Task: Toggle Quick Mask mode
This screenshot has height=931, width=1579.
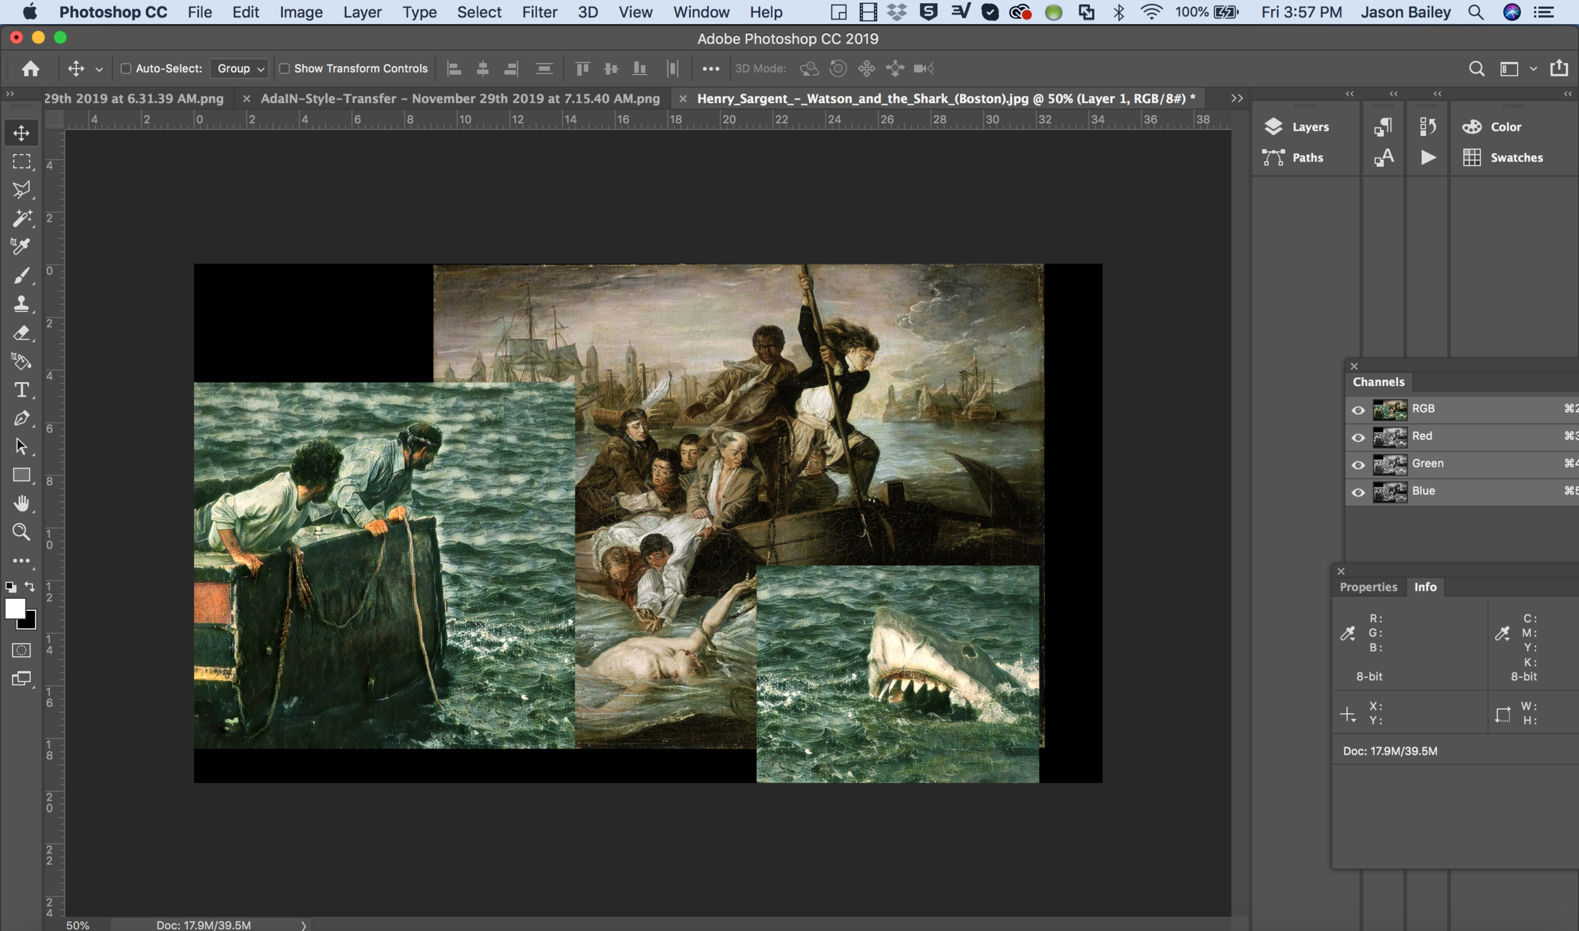Action: (x=21, y=650)
